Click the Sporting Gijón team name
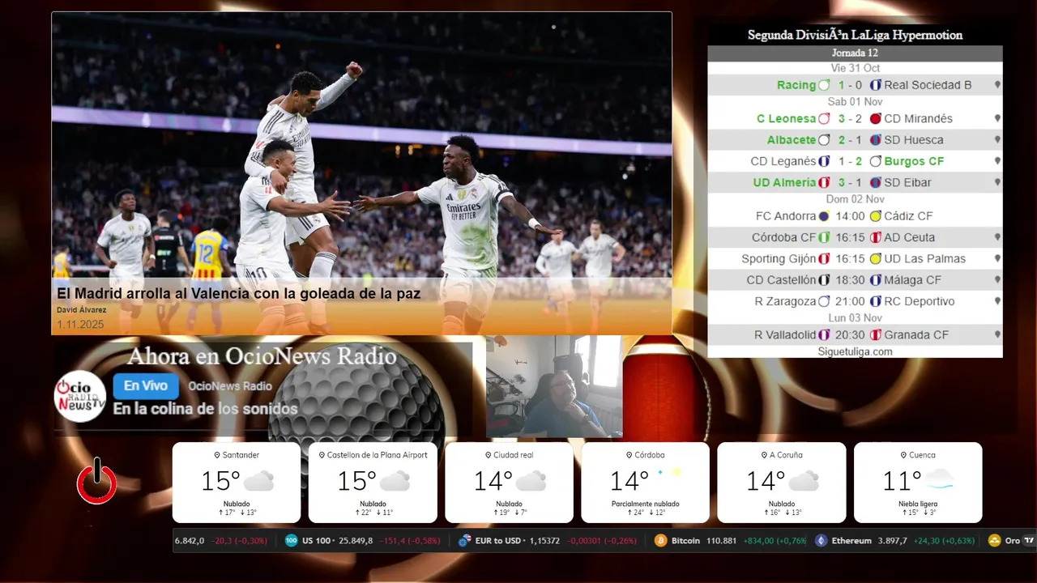Viewport: 1037px width, 583px height. [779, 259]
